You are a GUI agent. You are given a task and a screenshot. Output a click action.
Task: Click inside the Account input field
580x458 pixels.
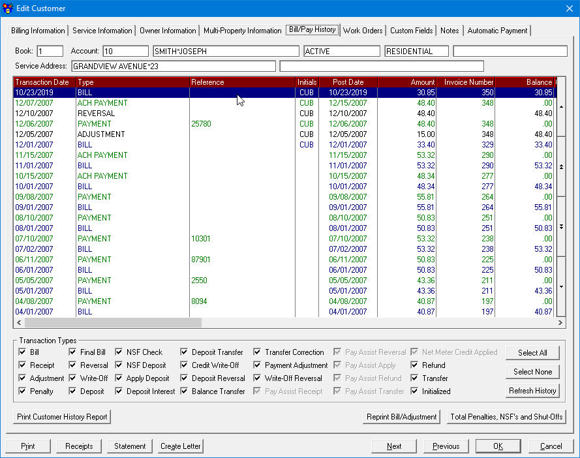point(125,50)
